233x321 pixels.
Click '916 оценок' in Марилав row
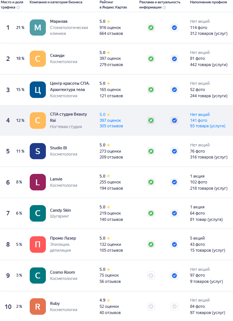[x=110, y=28]
